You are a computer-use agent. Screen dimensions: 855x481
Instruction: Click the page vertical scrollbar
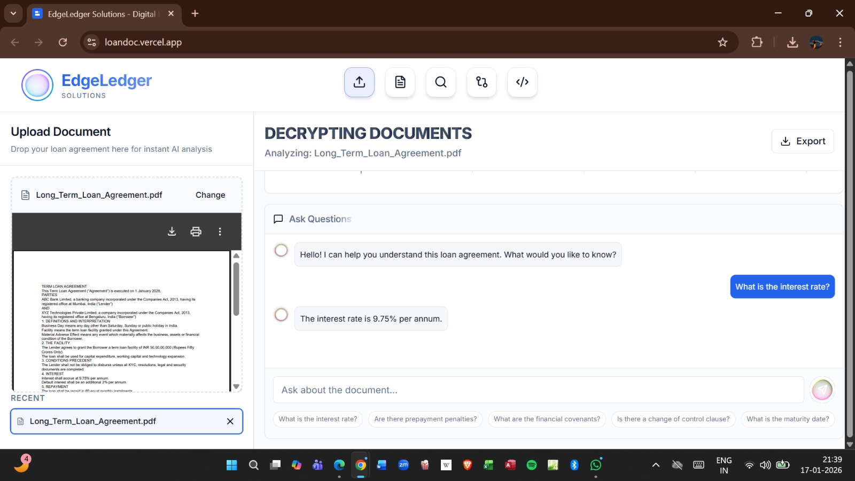(x=850, y=254)
